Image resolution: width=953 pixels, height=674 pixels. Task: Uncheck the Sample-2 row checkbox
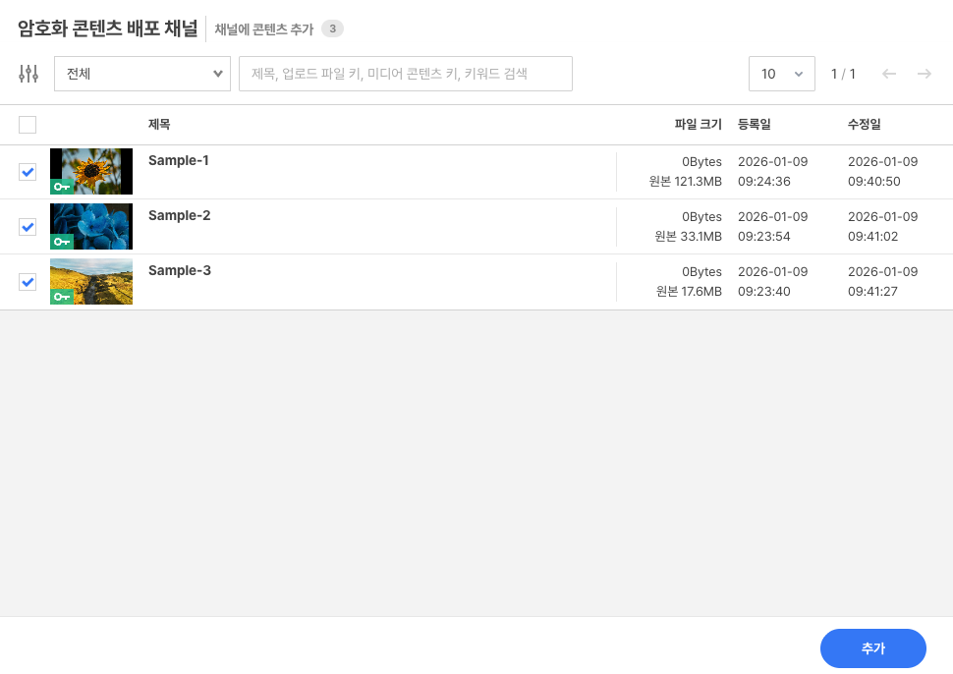coord(28,227)
